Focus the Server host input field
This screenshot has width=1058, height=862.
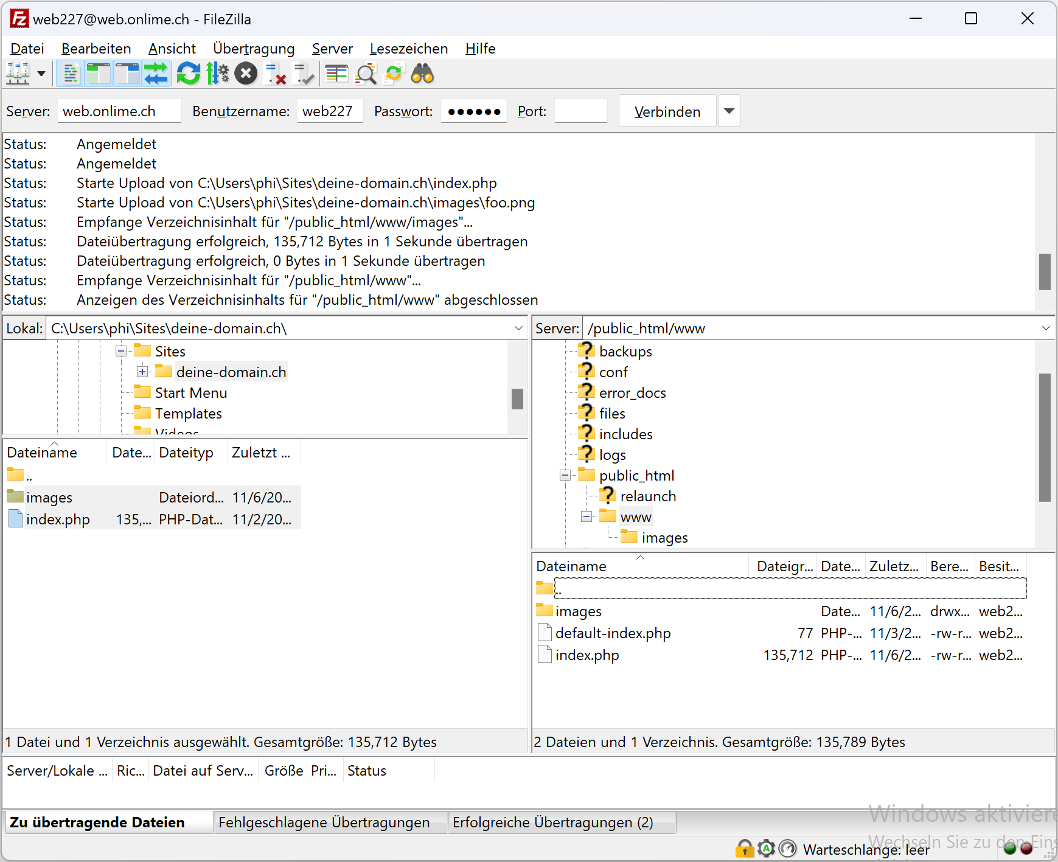pos(119,111)
